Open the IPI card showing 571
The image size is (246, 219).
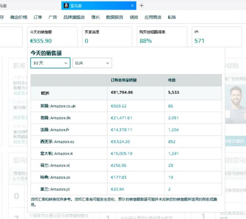[x=217, y=37]
